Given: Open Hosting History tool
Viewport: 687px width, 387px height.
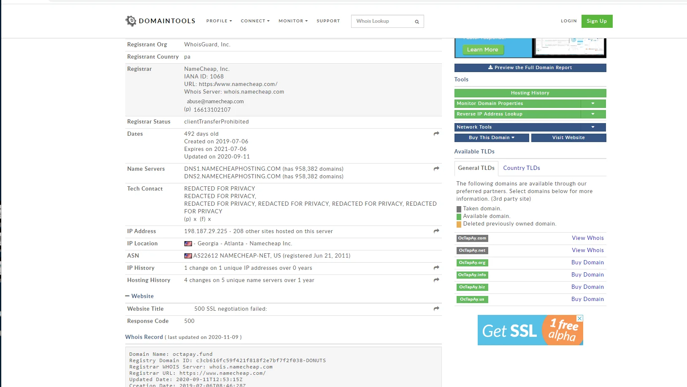Looking at the screenshot, I should (530, 93).
